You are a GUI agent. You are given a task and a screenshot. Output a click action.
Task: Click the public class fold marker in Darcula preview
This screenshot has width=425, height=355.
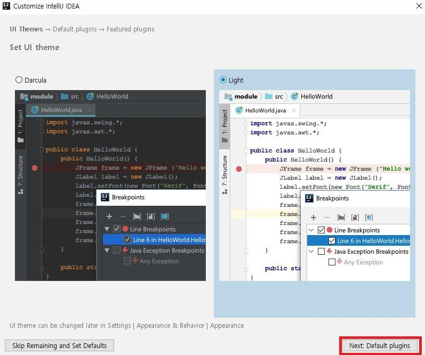tap(42, 149)
